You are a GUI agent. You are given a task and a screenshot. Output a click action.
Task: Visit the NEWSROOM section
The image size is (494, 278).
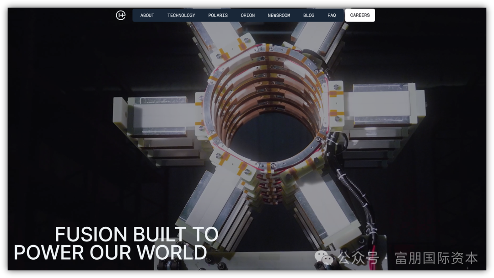click(279, 15)
